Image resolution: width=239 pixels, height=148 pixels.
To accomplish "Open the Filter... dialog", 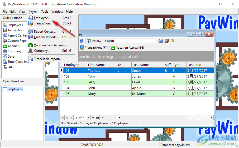I will pyautogui.click(x=94, y=41).
